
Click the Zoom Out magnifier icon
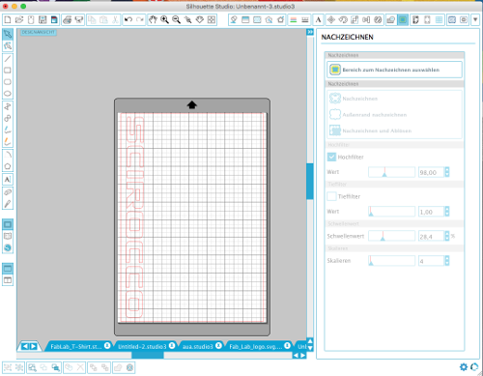(x=176, y=20)
